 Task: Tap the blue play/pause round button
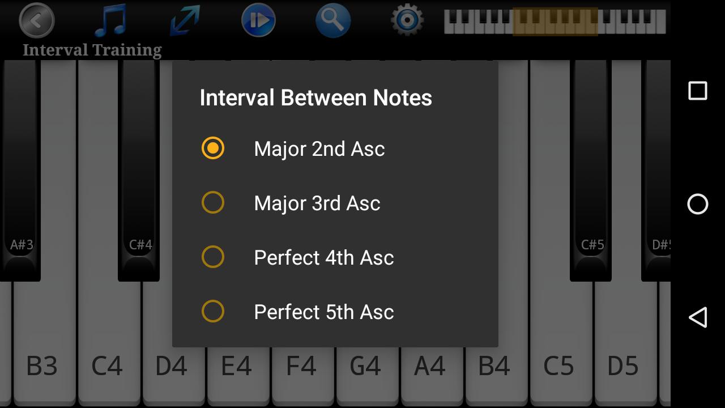pyautogui.click(x=258, y=20)
